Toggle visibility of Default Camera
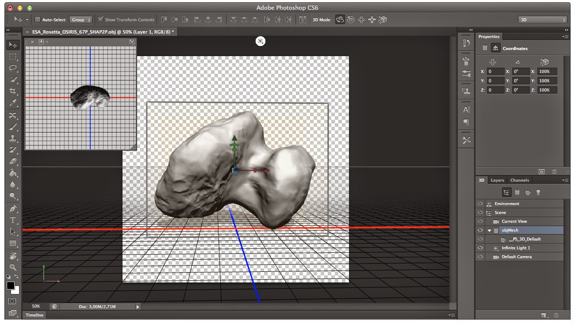This screenshot has height=324, width=575. point(480,257)
